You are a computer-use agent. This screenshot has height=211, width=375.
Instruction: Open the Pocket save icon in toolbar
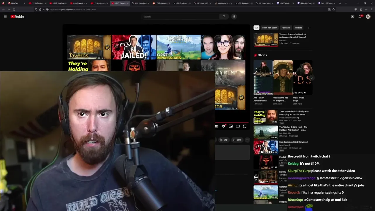click(356, 9)
